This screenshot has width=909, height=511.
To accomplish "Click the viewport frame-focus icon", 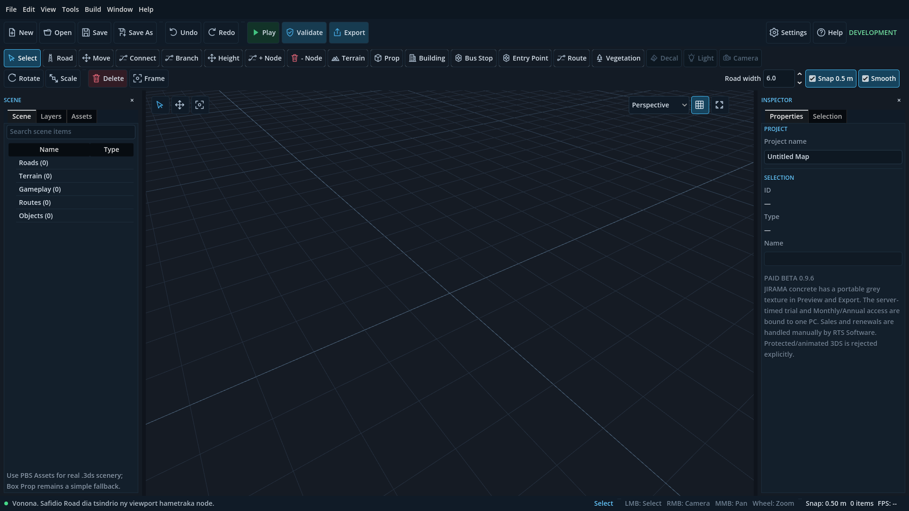I will pos(199,105).
